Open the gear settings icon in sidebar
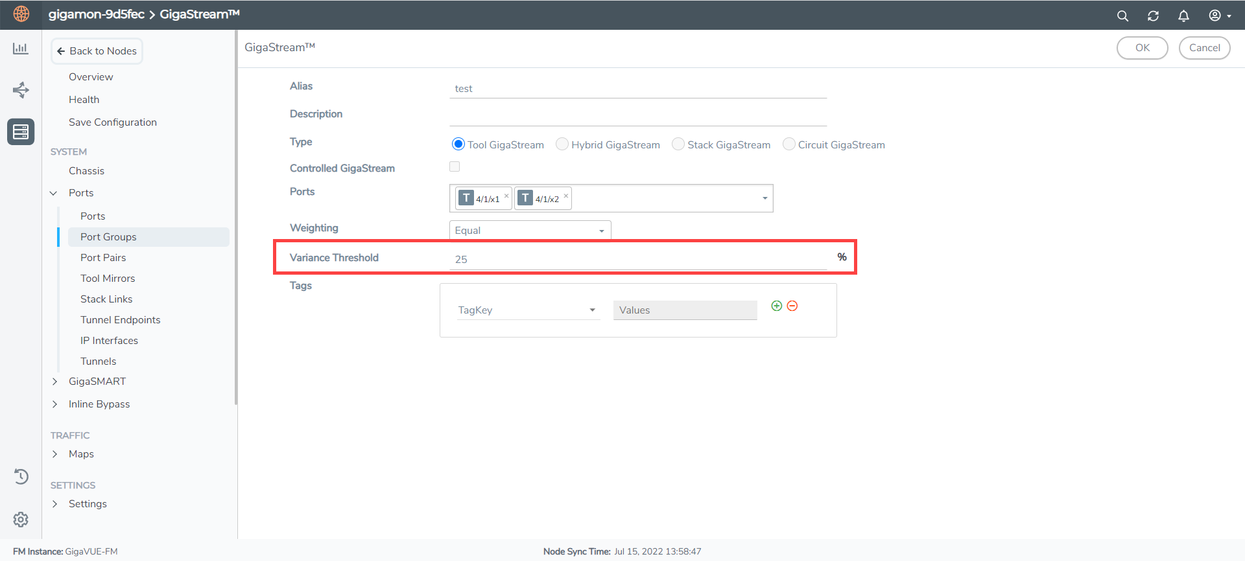Image resolution: width=1245 pixels, height=561 pixels. pos(21,519)
